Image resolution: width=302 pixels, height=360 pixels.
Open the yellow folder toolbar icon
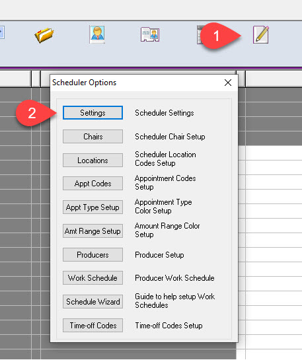[x=44, y=35]
